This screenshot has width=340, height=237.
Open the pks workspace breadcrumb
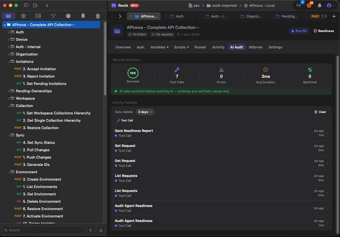pos(194,6)
